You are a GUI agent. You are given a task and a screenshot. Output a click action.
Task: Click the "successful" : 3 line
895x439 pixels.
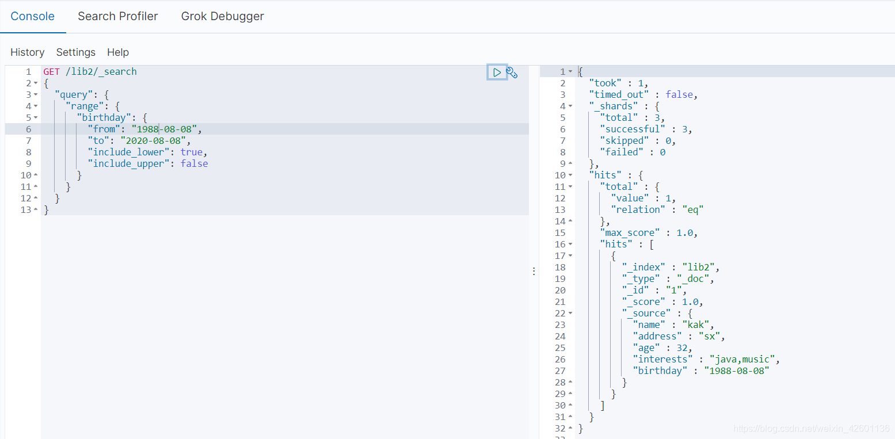[646, 129]
